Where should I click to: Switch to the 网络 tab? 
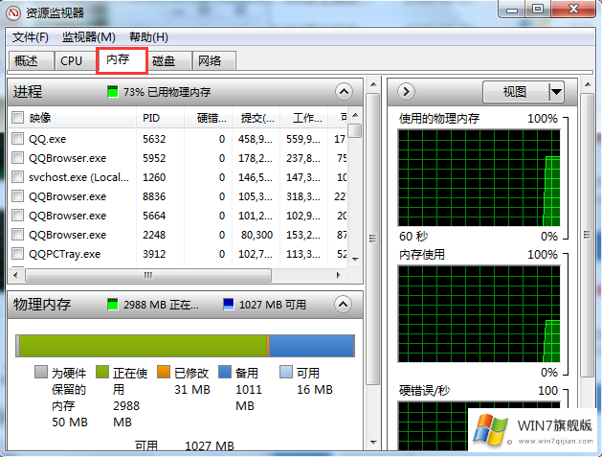(x=213, y=60)
